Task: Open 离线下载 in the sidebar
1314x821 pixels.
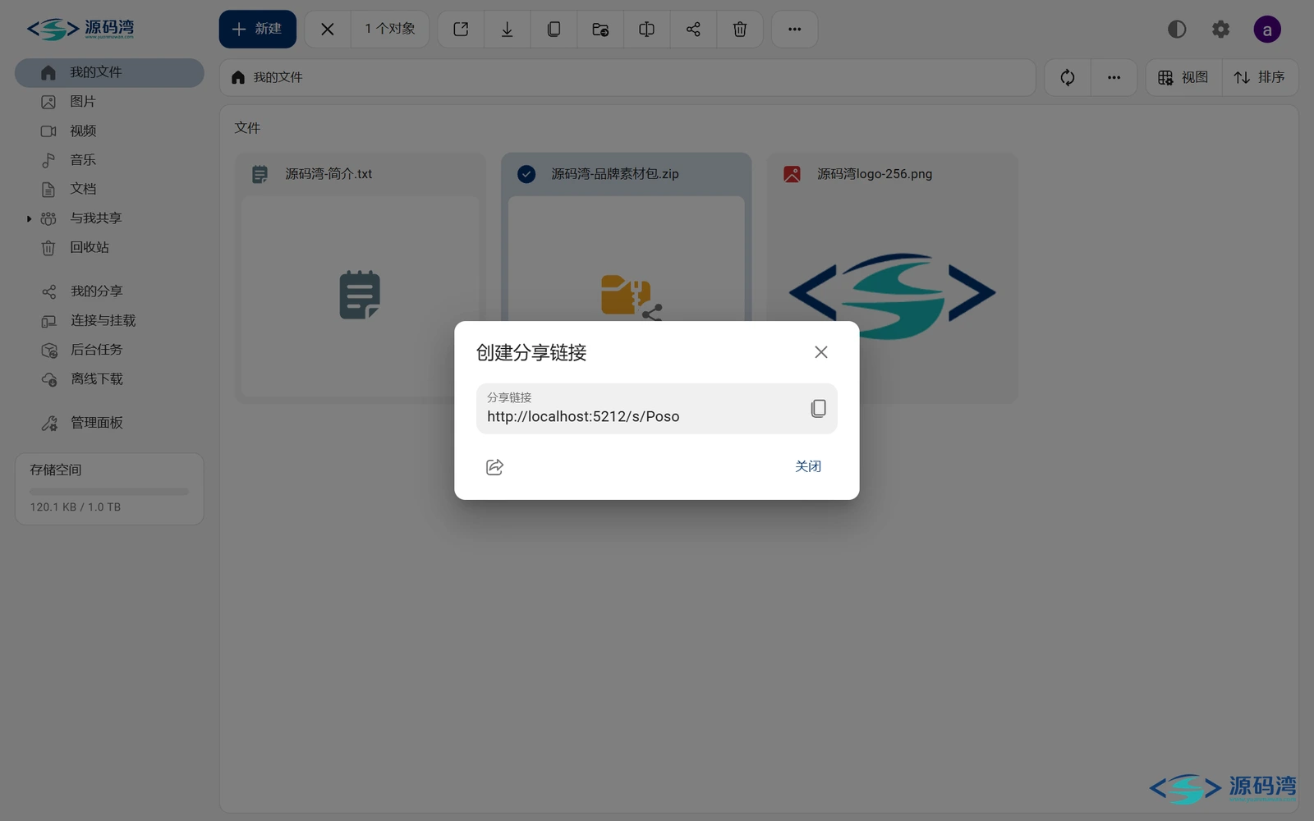Action: tap(109, 379)
